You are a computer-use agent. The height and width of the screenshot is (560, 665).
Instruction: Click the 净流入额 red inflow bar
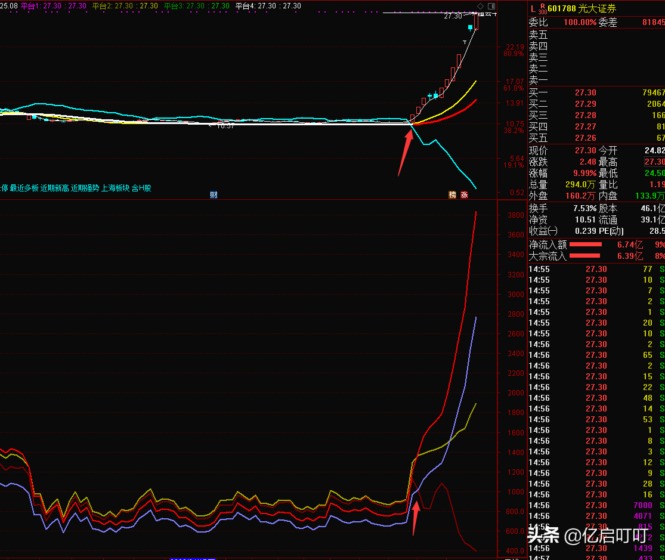586,245
